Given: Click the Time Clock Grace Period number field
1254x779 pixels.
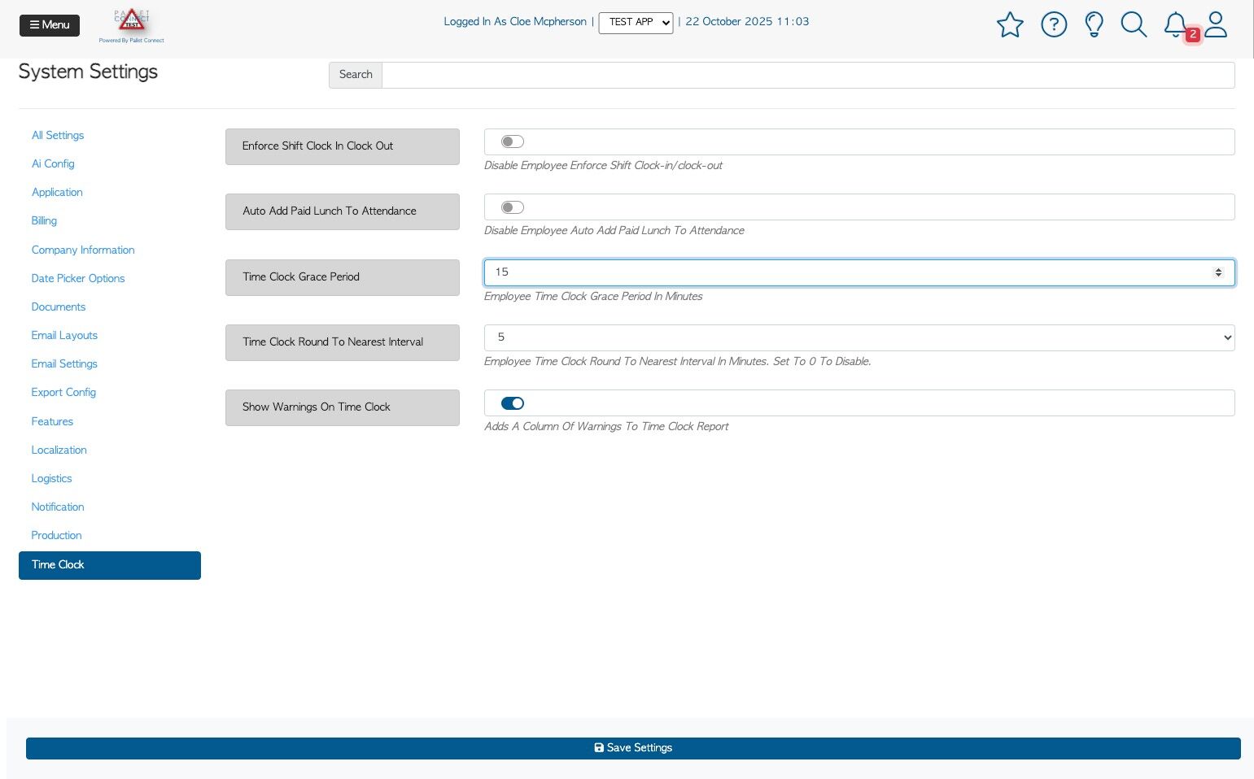Looking at the screenshot, I should click(x=859, y=272).
